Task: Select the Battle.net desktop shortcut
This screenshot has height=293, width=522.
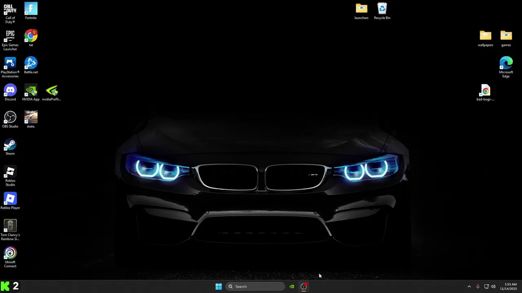Action: point(31,66)
